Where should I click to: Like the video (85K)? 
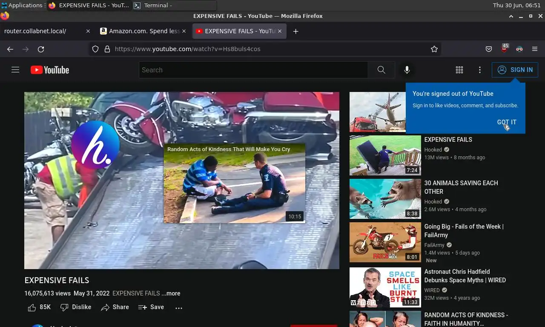(39, 307)
